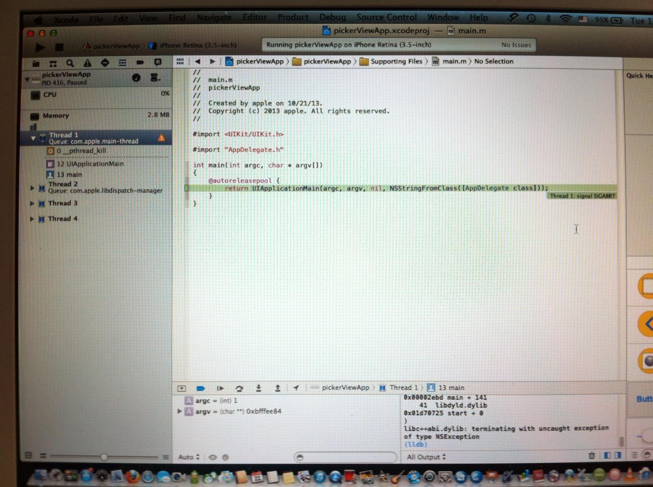653x487 pixels.
Task: Click the console vertical scrollbar
Action: coord(621,441)
